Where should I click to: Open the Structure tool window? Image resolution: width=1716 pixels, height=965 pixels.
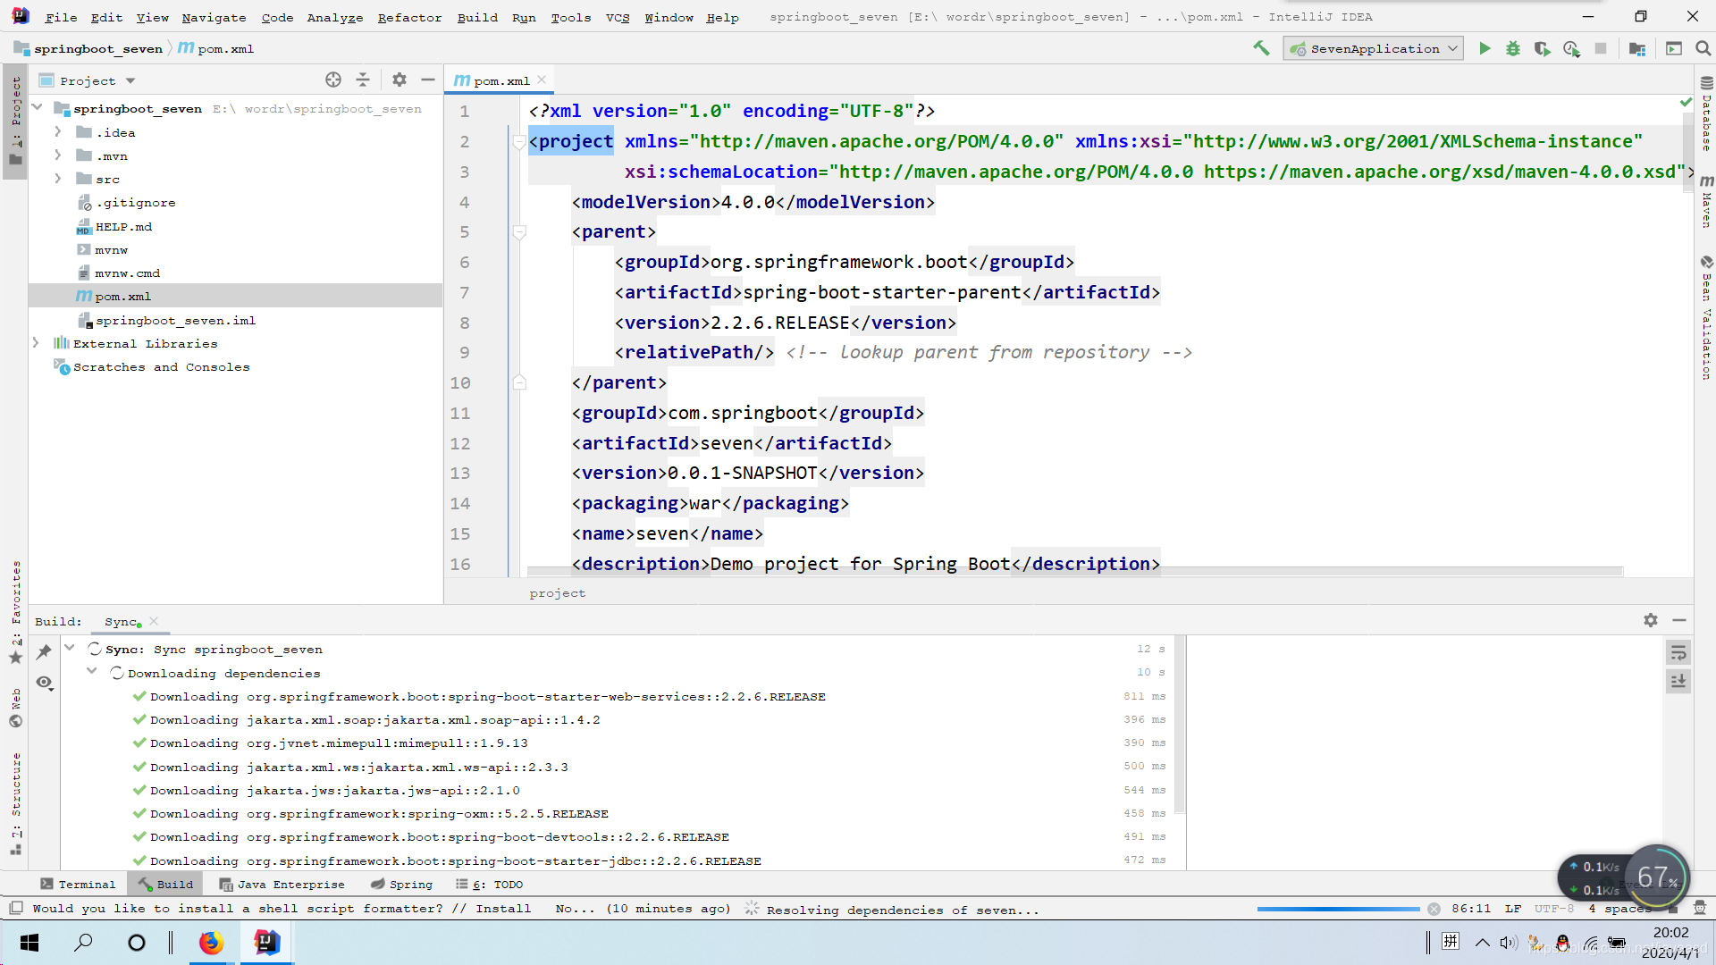[15, 803]
